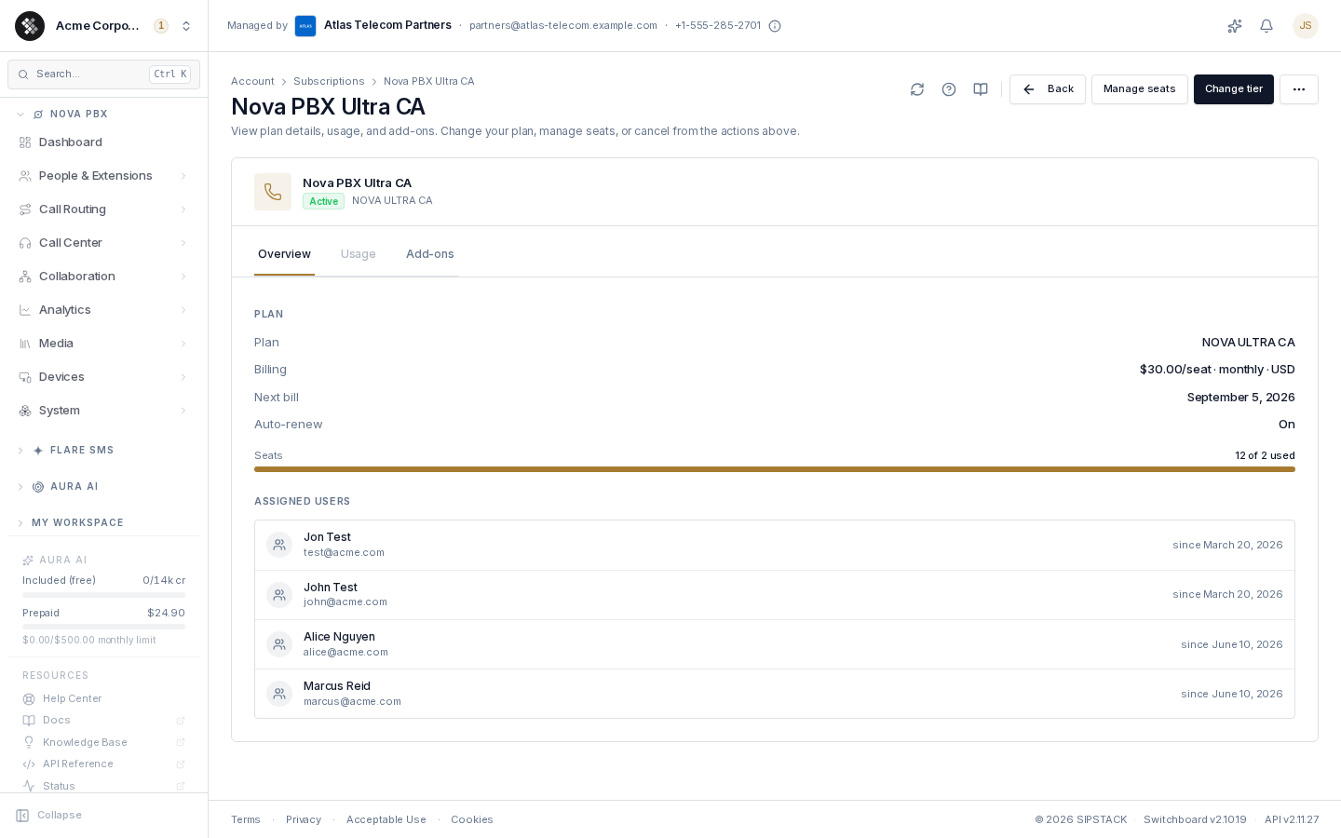Collapse the Nova PBX section
This screenshot has height=838, width=1341.
[20, 115]
